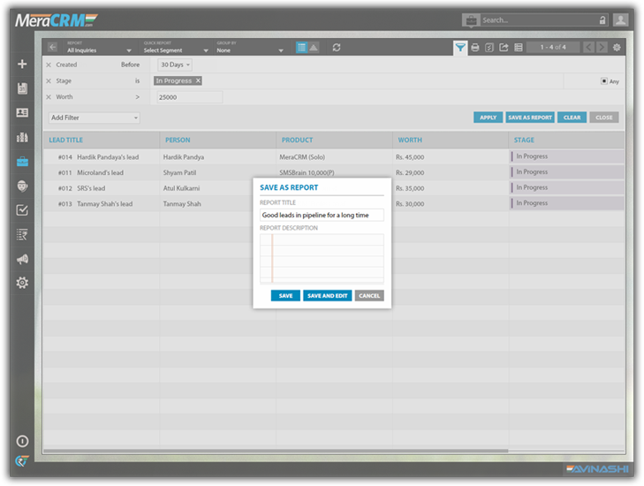Viewport: 644px width, 486px height.
Task: Click the Worth value field 25000
Action: point(190,97)
